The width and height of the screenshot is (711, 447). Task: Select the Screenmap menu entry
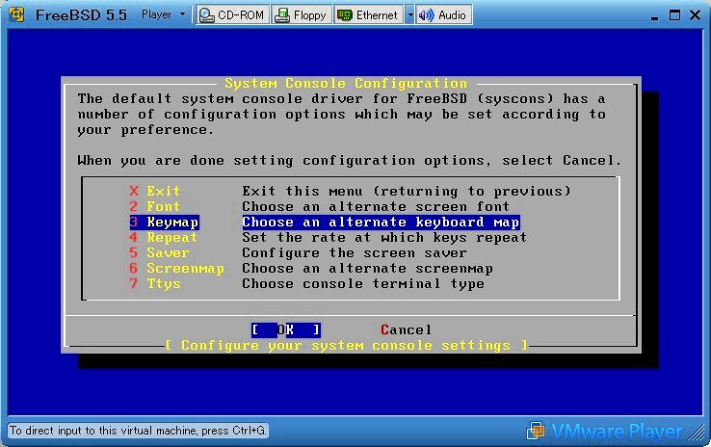(x=185, y=268)
